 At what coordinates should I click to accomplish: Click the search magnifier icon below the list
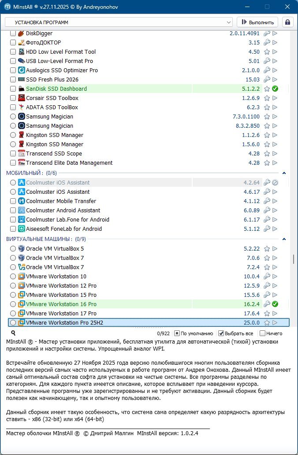(13, 333)
